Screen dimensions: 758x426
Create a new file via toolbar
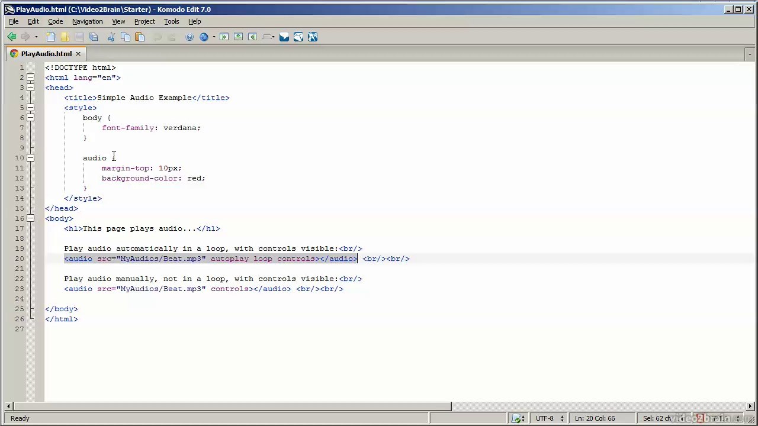tap(51, 37)
